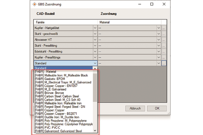Click ellipsis button in Stahl - geschweißt row

(164, 34)
